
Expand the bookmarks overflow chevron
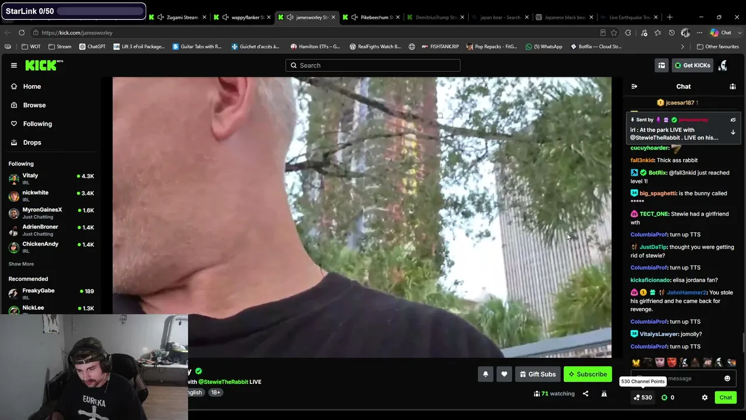point(682,47)
